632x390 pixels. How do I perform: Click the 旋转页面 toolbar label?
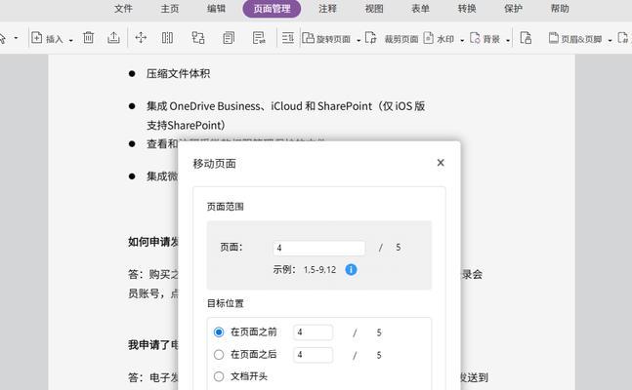click(x=333, y=39)
